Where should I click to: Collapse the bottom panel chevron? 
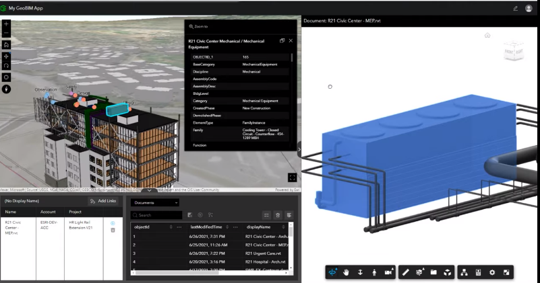pos(149,190)
